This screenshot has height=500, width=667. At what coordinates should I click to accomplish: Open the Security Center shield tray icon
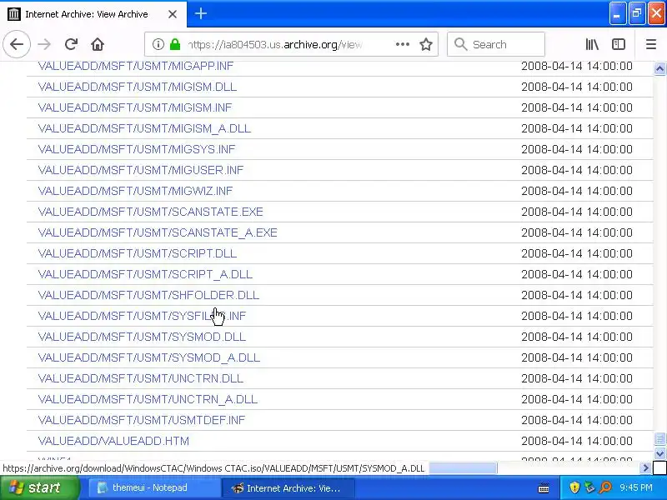coord(574,487)
